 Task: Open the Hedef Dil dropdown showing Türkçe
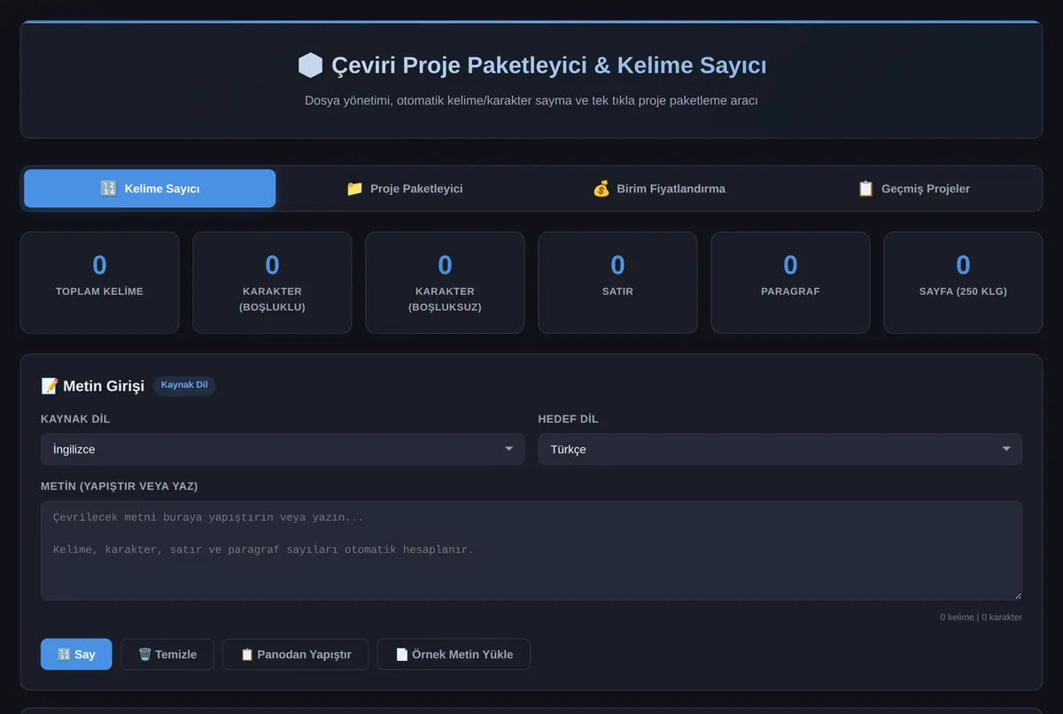pos(780,449)
